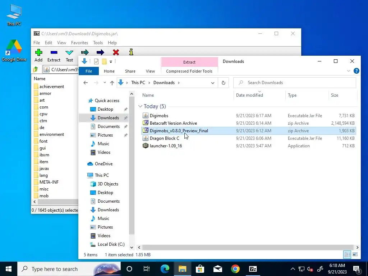Open Google Chrome from the taskbar
This screenshot has width=368, height=276.
click(x=235, y=269)
